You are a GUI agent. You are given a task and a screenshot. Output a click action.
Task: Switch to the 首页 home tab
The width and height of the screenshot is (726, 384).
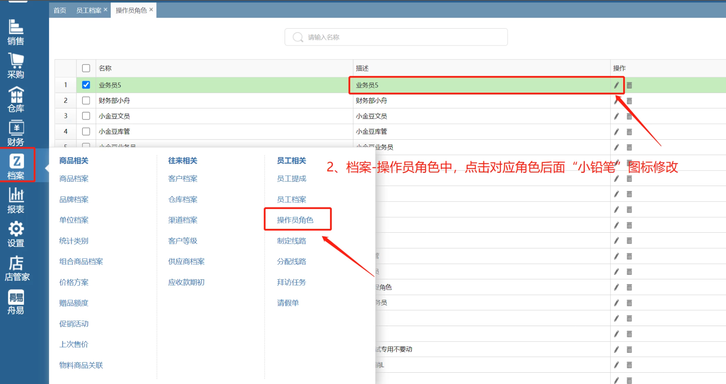[59, 10]
